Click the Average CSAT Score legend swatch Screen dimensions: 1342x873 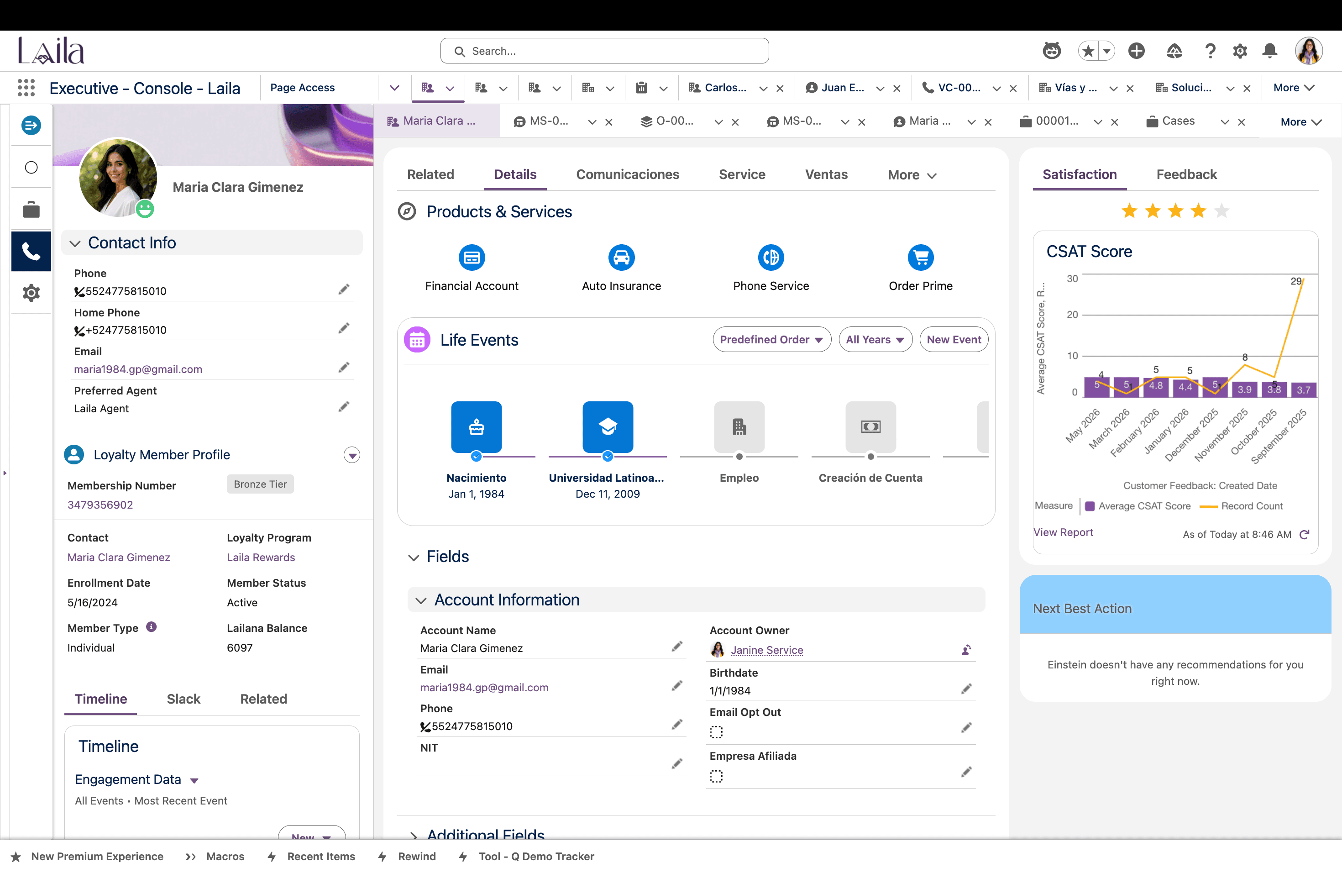(1090, 506)
